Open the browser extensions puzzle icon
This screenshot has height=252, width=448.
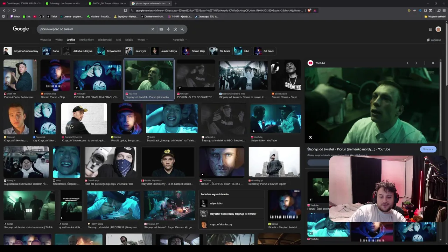[x=425, y=10]
